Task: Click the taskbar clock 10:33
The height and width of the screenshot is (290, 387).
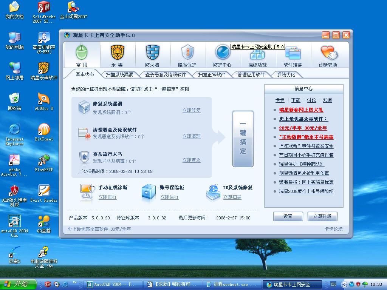Action: (x=376, y=284)
